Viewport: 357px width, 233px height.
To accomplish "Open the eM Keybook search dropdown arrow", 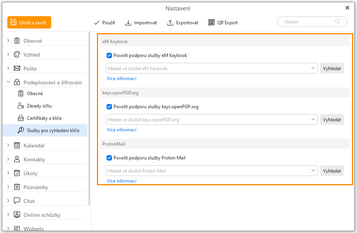I will [313, 69].
